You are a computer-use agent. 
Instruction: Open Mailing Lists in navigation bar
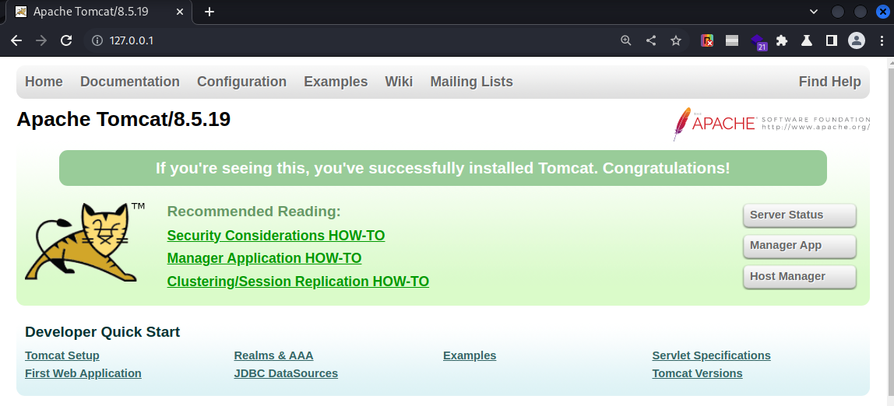coord(471,82)
